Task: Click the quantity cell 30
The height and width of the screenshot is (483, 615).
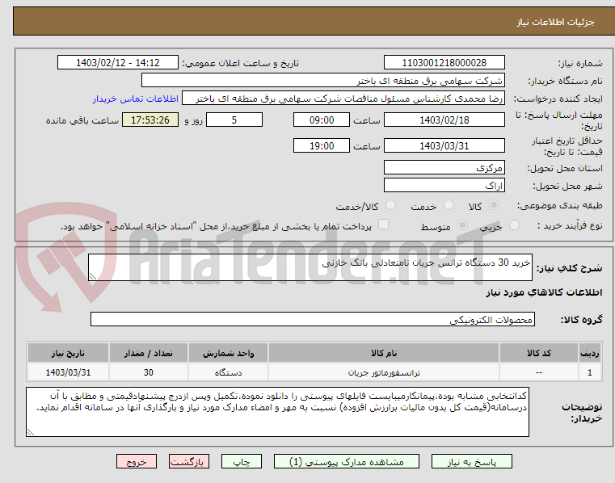Action: (x=149, y=372)
